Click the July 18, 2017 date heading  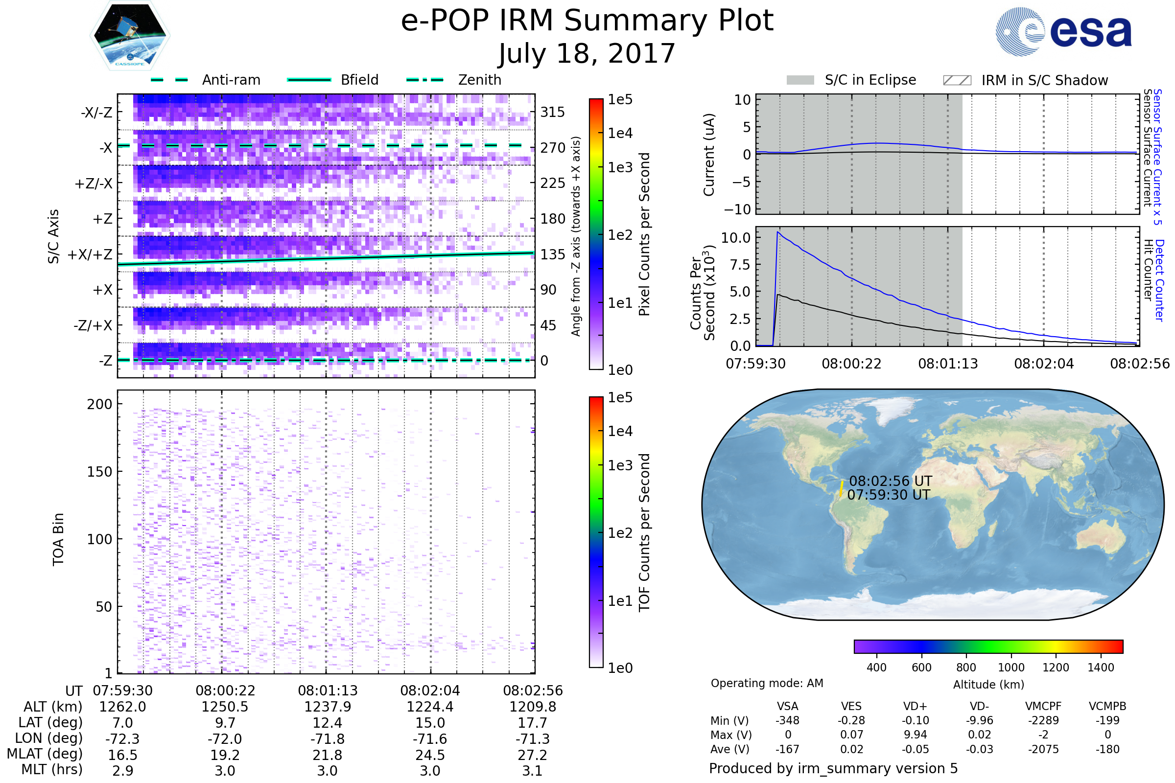click(587, 54)
